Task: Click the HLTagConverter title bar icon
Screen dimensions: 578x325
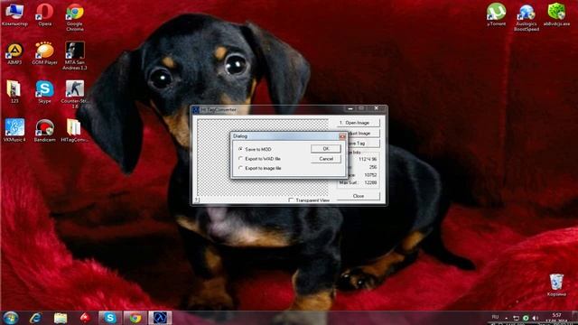Action: point(196,110)
